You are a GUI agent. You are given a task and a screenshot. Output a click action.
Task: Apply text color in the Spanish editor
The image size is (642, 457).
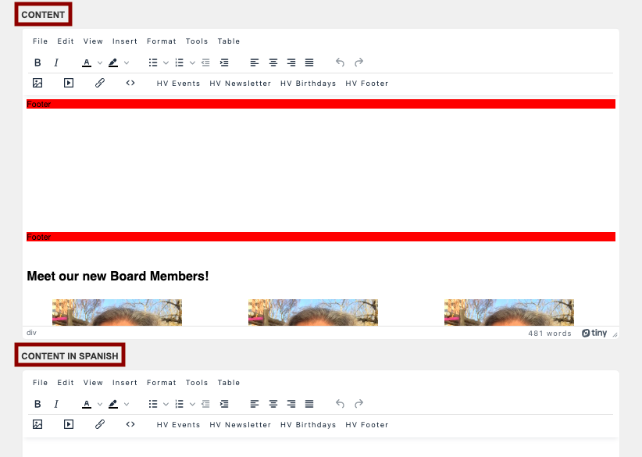87,404
